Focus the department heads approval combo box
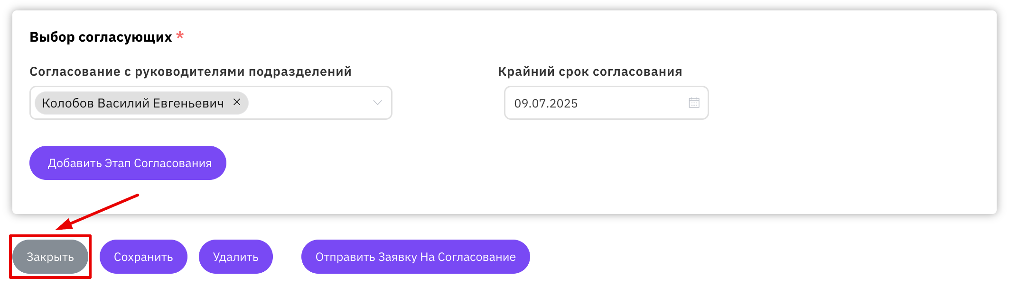This screenshot has width=1009, height=304. pyautogui.click(x=211, y=103)
